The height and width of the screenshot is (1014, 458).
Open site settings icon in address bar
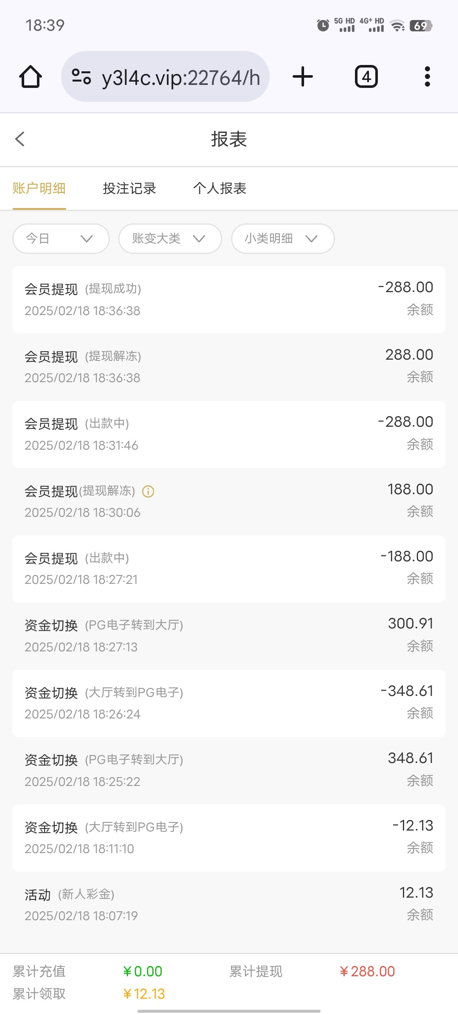pos(81,77)
